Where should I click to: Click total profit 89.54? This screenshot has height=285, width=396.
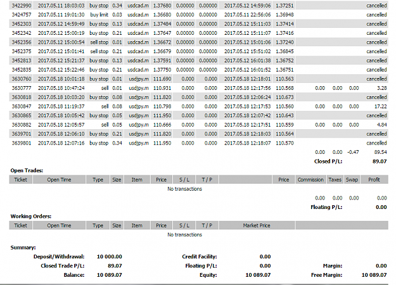click(x=380, y=152)
